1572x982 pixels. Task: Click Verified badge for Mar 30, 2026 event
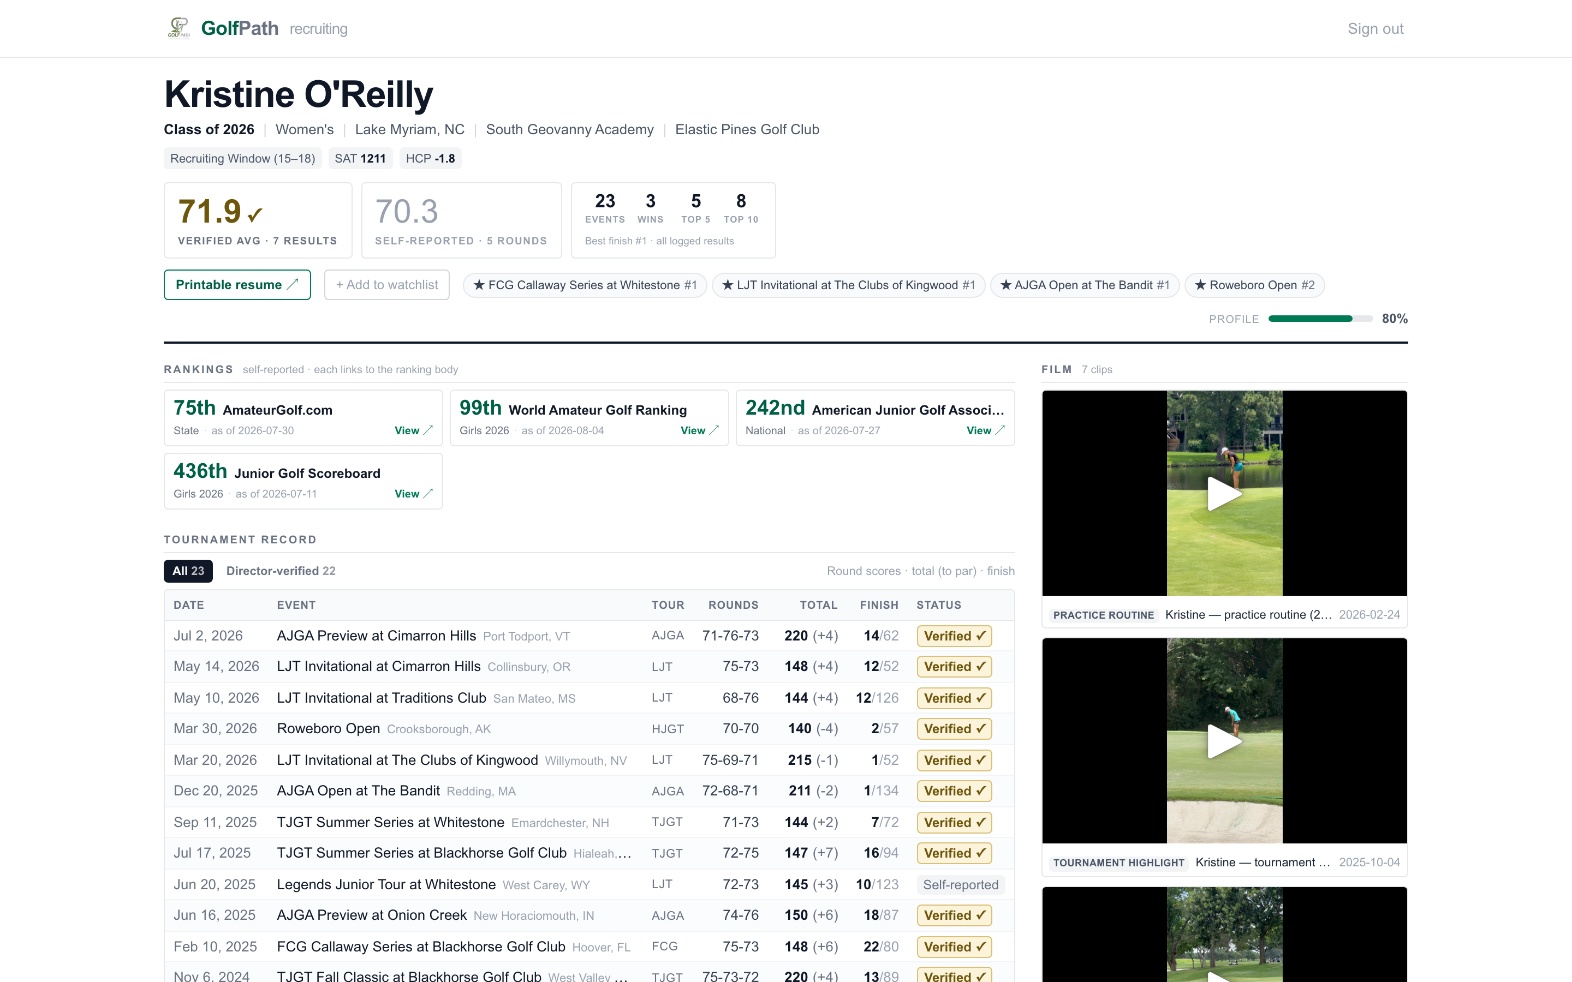point(954,729)
